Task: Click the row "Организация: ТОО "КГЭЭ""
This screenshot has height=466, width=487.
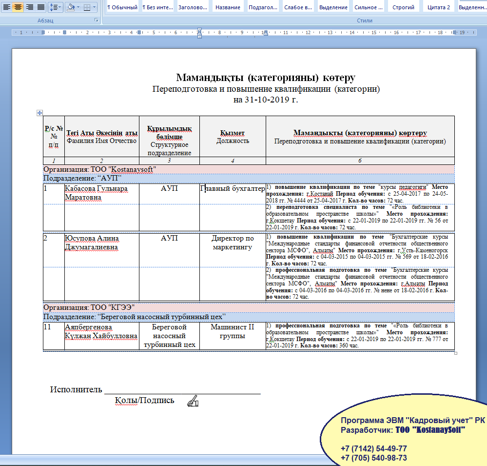Action: pos(249,307)
